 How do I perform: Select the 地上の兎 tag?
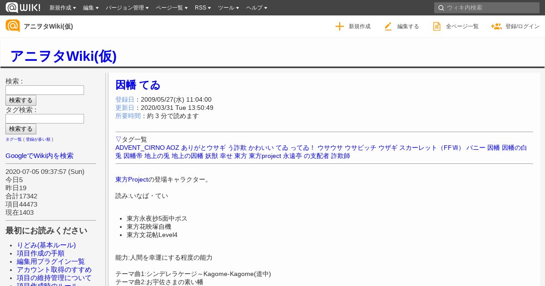point(157,156)
